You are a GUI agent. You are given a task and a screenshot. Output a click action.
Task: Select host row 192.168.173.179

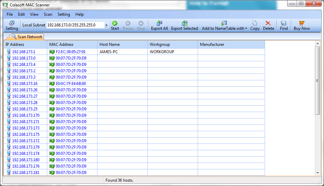pyautogui.click(x=134, y=147)
